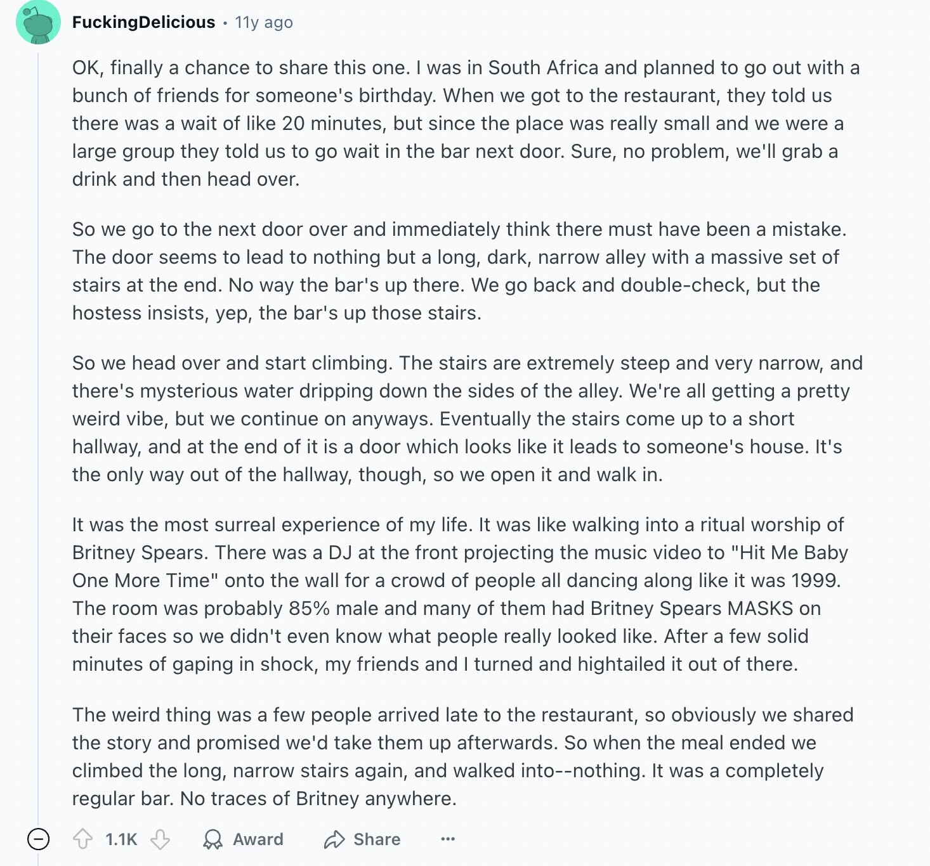Downvote the comment with the down arrow
The height and width of the screenshot is (866, 930).
point(160,839)
